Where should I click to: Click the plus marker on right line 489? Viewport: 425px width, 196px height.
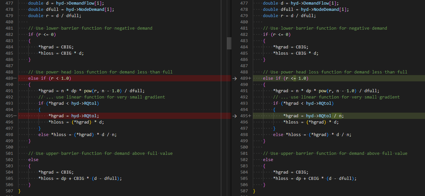click(x=250, y=78)
